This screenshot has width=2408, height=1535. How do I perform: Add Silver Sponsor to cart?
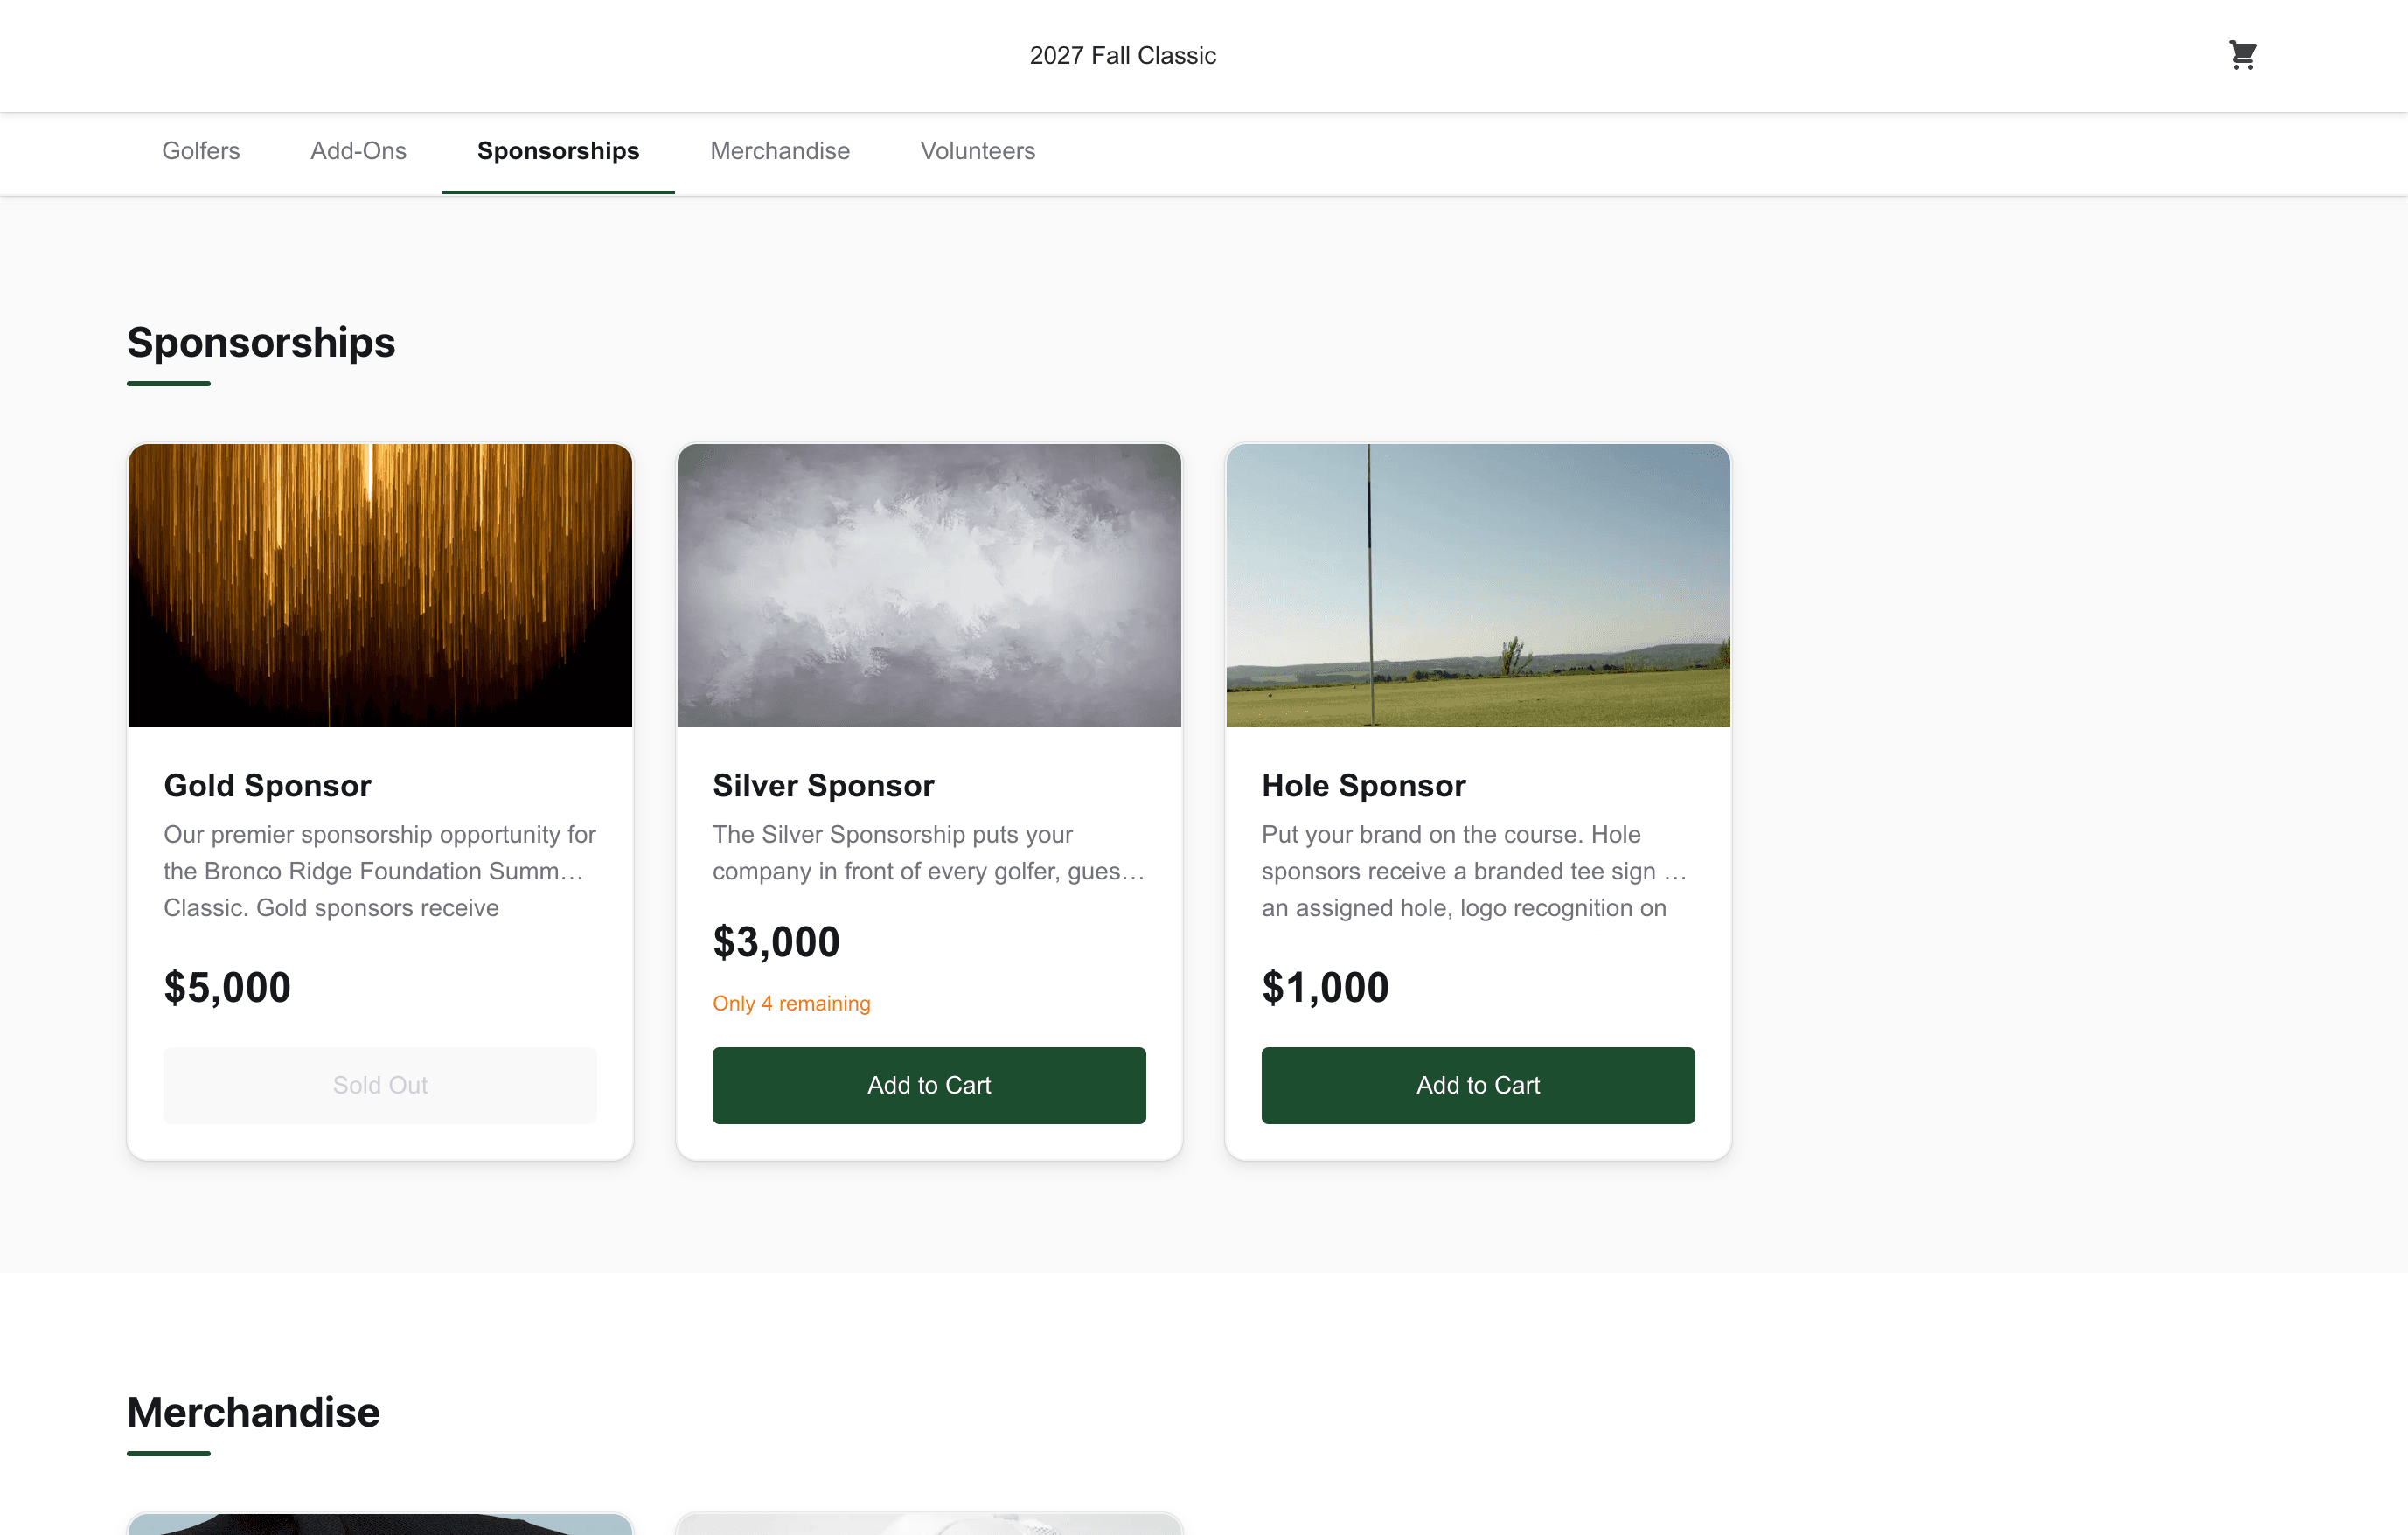coord(929,1085)
